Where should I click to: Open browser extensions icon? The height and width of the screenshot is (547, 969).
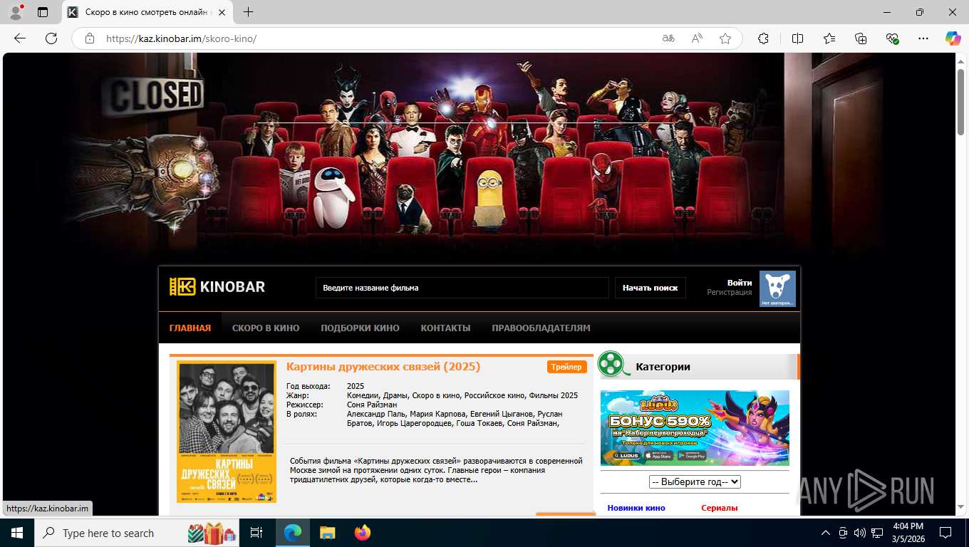(763, 38)
